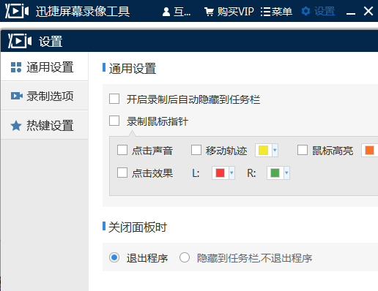Click the grid icon beside 通用设置
This screenshot has width=378, height=291.
[x=16, y=67]
